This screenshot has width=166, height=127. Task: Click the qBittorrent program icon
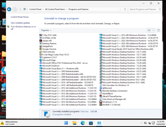(x=101, y=88)
